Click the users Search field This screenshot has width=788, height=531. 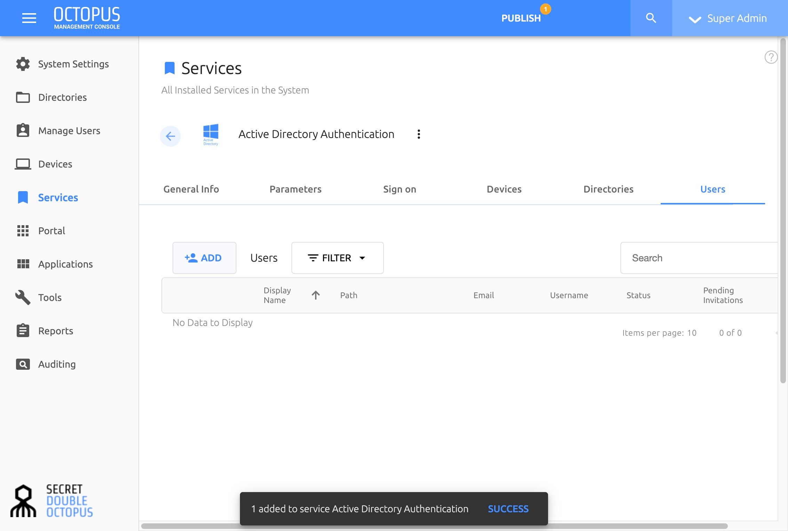point(699,258)
